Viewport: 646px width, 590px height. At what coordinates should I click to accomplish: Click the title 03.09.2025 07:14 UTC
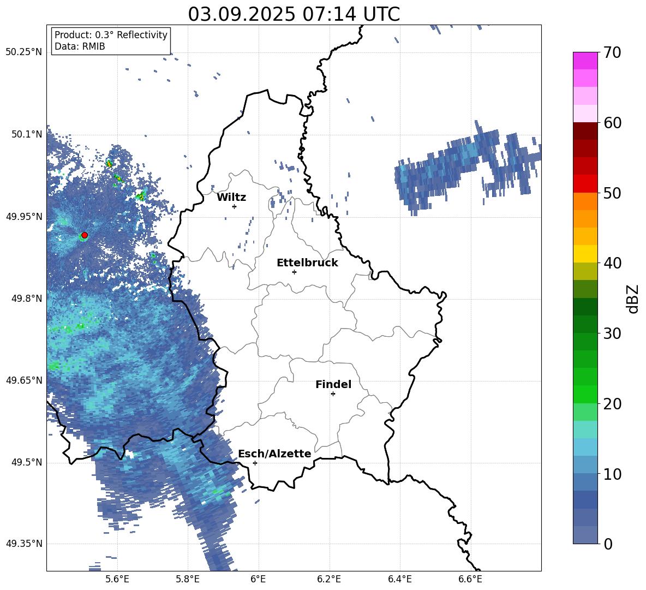coord(294,14)
